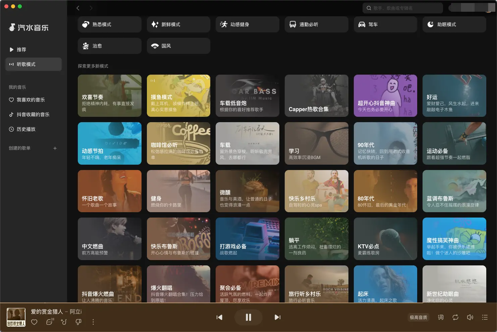497x332 pixels.
Task: Create a new playlist with the plus button
Action: (x=55, y=148)
